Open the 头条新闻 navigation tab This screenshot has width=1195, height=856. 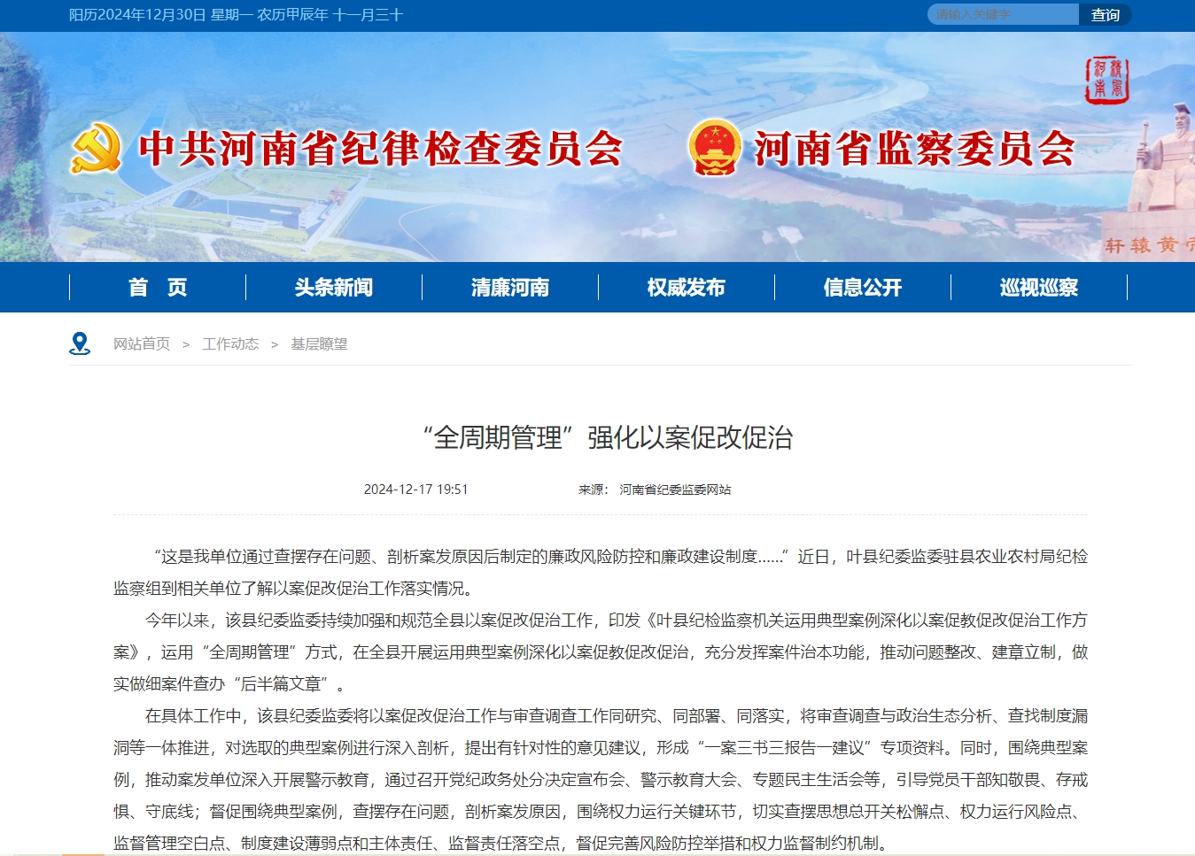334,288
